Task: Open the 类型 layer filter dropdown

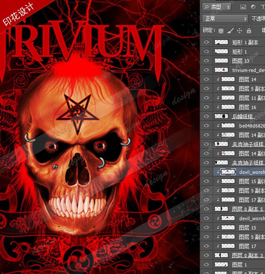Action: 216,7
